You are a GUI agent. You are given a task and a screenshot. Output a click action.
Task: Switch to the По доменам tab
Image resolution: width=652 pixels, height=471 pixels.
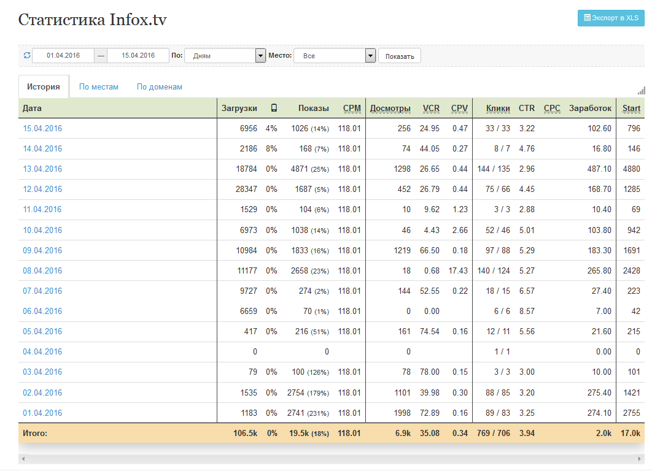[x=160, y=87]
